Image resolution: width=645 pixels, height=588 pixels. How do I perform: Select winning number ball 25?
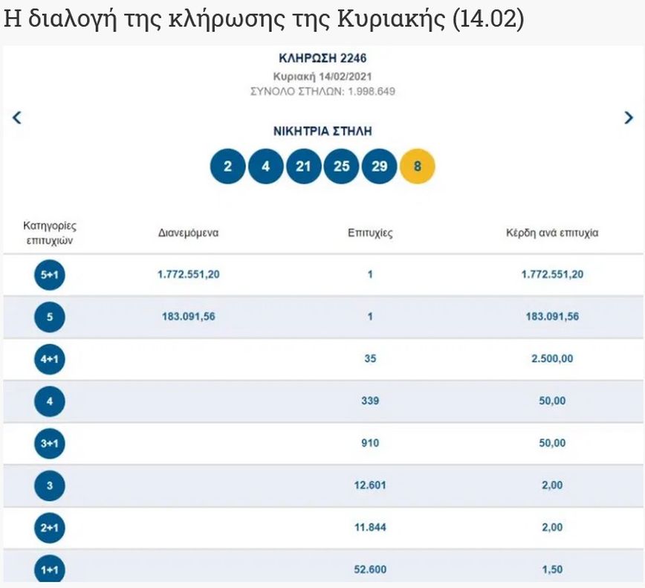(341, 167)
